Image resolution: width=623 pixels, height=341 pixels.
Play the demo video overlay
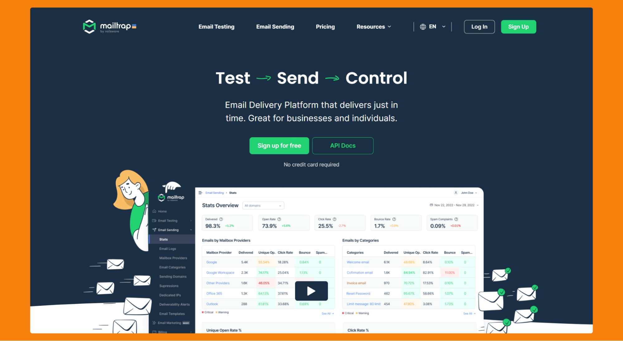coord(311,290)
